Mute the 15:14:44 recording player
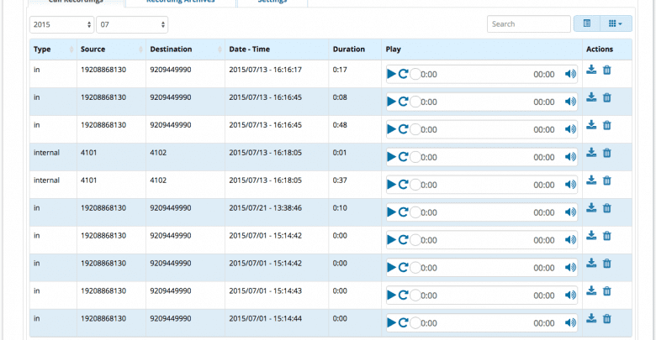Screen dimensions: 656x340 pos(571,323)
